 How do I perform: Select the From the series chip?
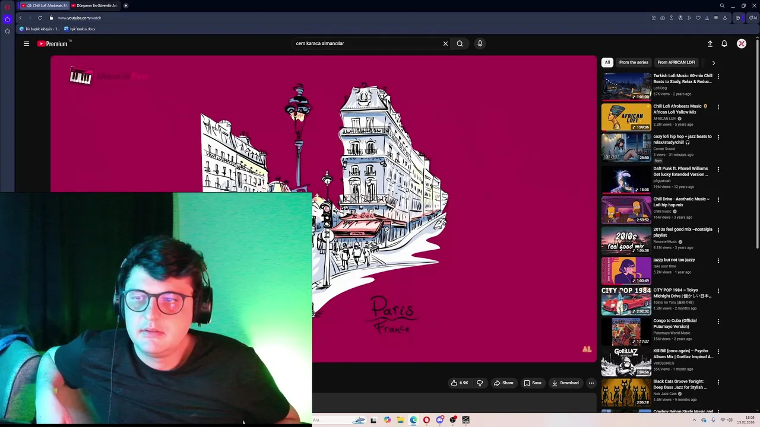(634, 62)
